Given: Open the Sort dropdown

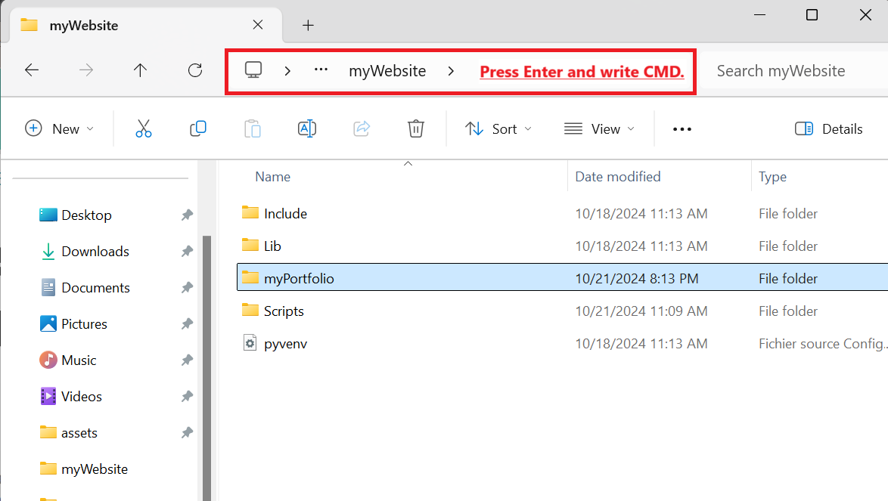Looking at the screenshot, I should click(x=498, y=129).
